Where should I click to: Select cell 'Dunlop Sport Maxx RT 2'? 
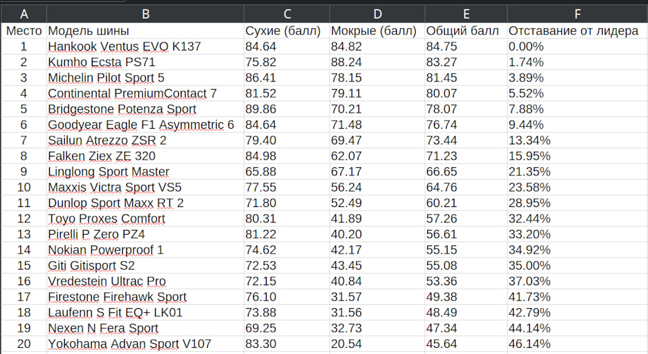click(x=146, y=204)
